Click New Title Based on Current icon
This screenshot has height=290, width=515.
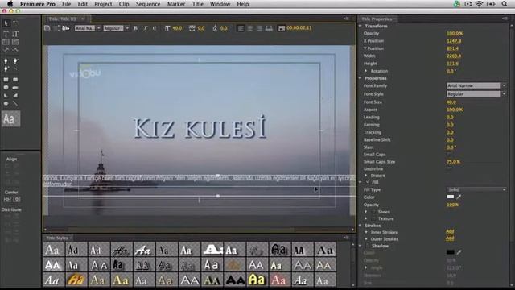[47, 28]
